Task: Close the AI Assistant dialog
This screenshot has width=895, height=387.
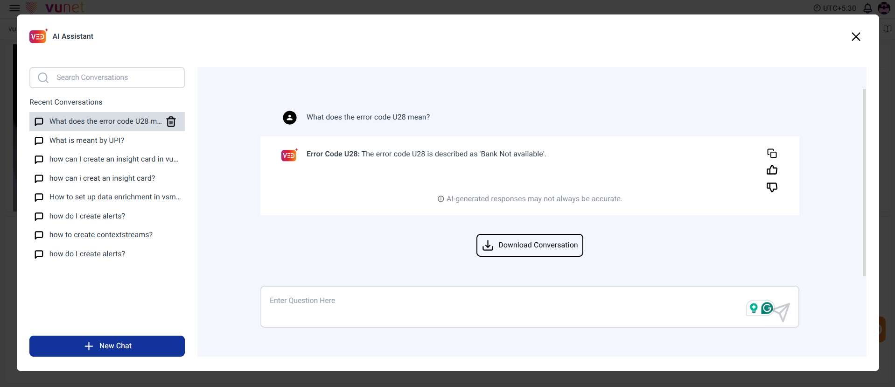Action: pos(855,37)
